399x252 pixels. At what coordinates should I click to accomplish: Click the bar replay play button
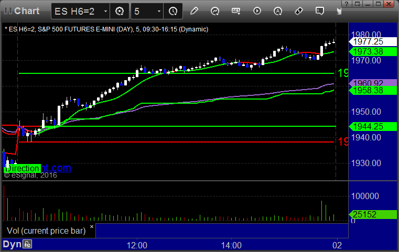(257, 11)
